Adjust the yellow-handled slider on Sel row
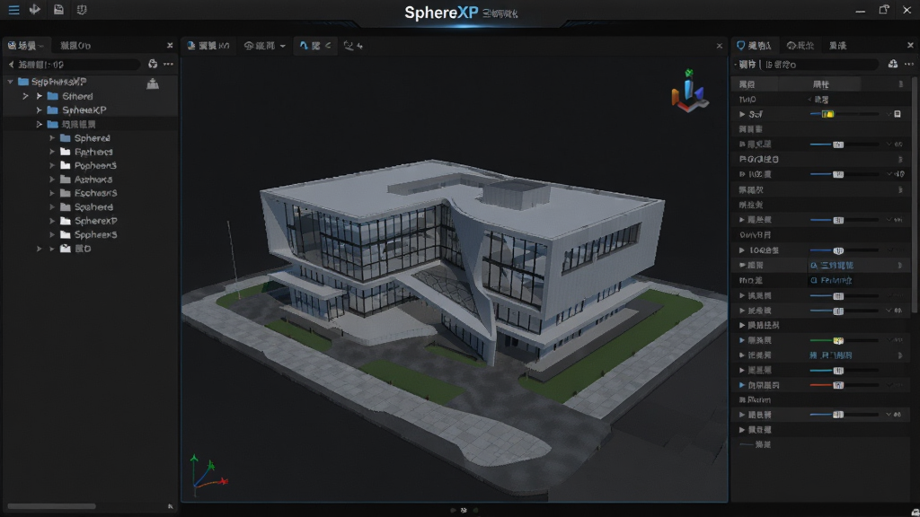This screenshot has width=920, height=517. tap(827, 114)
